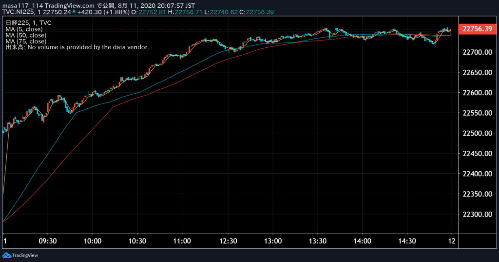Click the 10:30 time axis label
Image resolution: width=499 pixels, height=262 pixels.
[137, 241]
